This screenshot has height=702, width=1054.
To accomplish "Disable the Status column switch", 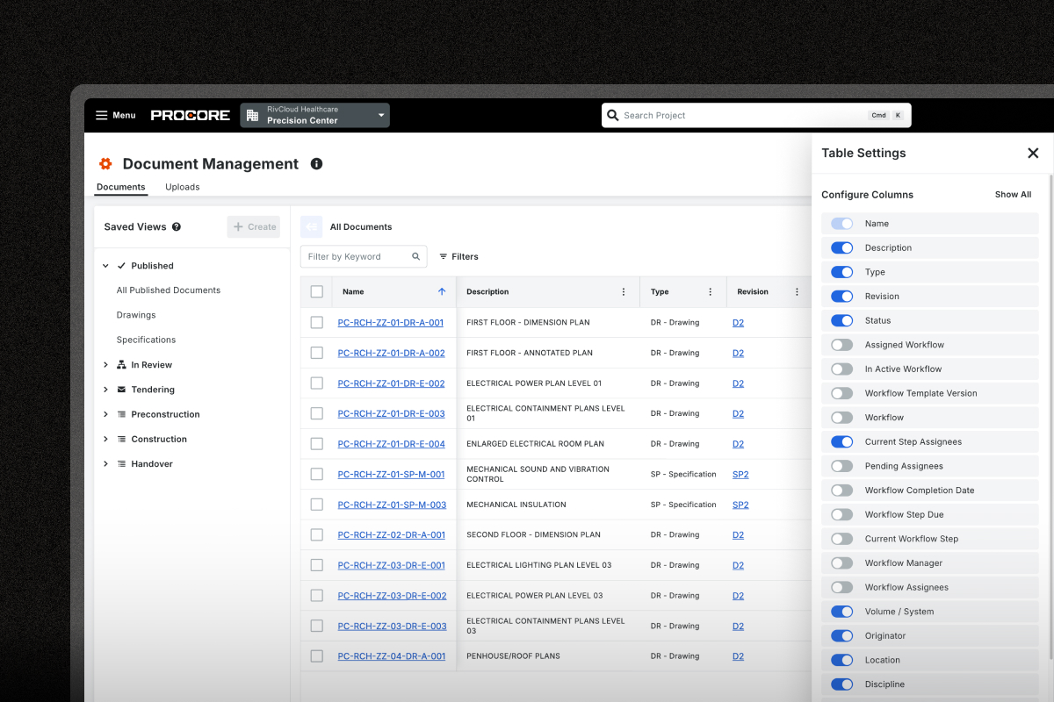I will [841, 321].
